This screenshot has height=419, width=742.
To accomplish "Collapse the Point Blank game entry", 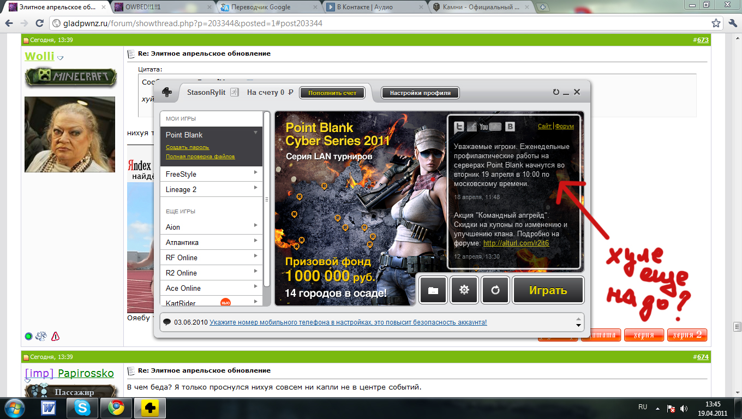I will point(255,133).
